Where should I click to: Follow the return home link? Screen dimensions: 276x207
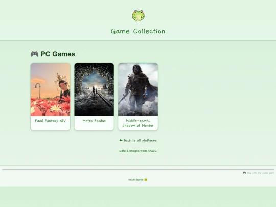click(140, 180)
